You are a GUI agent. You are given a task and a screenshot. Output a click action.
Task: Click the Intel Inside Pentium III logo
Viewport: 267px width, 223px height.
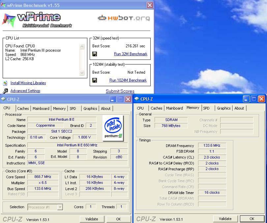pyautogui.click(x=113, y=128)
